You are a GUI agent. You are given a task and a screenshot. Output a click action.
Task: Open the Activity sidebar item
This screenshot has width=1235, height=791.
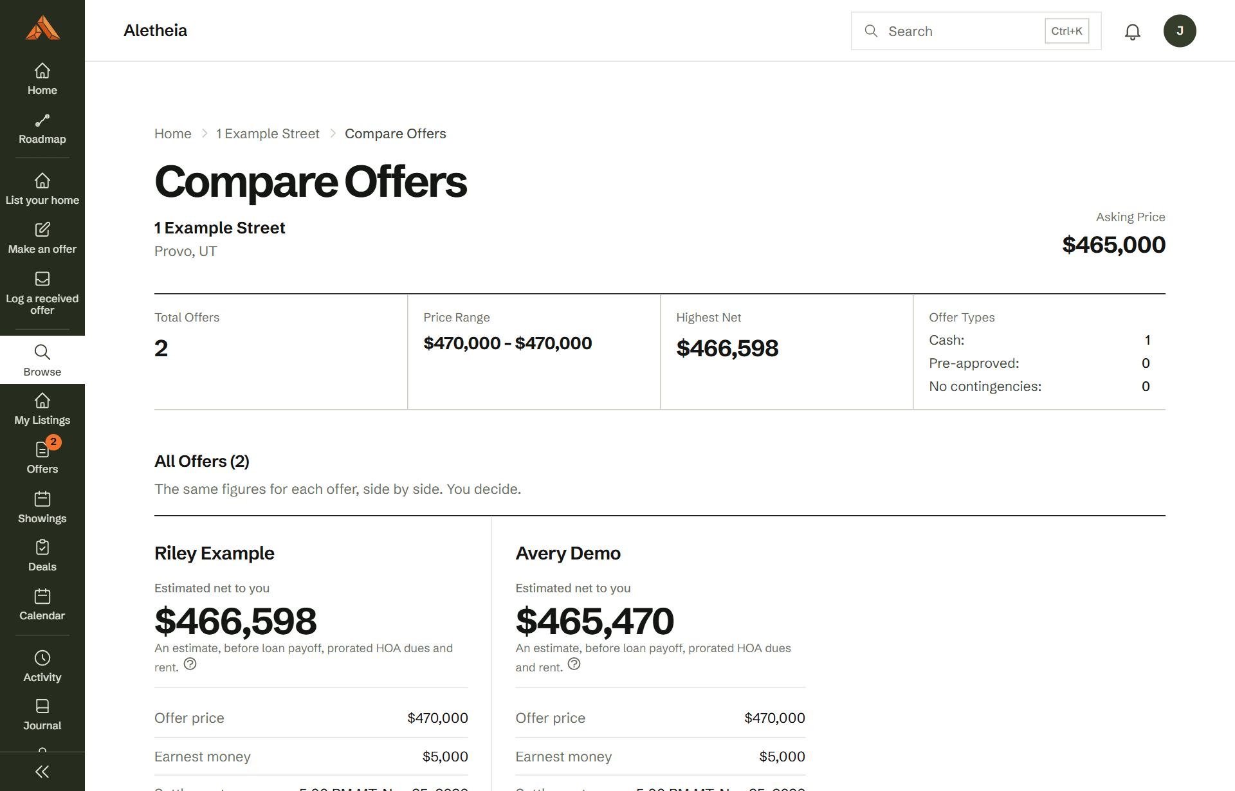click(42, 666)
